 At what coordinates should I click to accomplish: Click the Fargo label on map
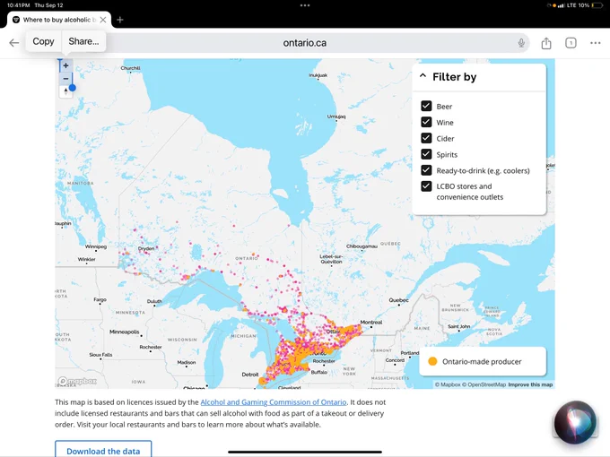coord(100,299)
